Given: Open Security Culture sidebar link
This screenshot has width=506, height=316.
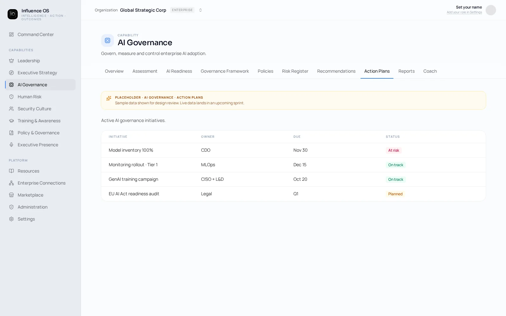Looking at the screenshot, I should click(40, 109).
